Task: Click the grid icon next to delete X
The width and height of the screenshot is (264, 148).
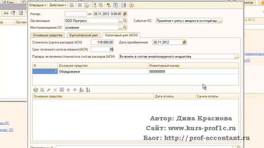Action: point(61,90)
